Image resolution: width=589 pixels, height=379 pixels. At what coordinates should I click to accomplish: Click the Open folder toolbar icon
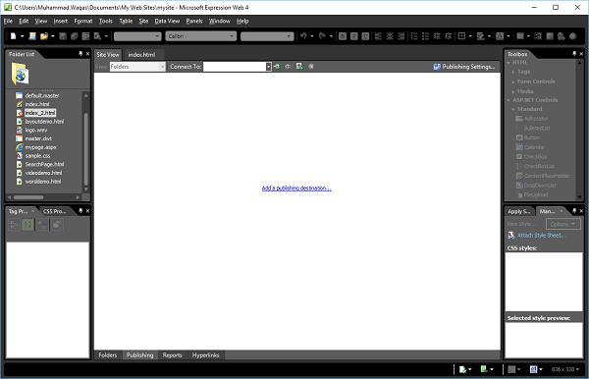(44, 36)
